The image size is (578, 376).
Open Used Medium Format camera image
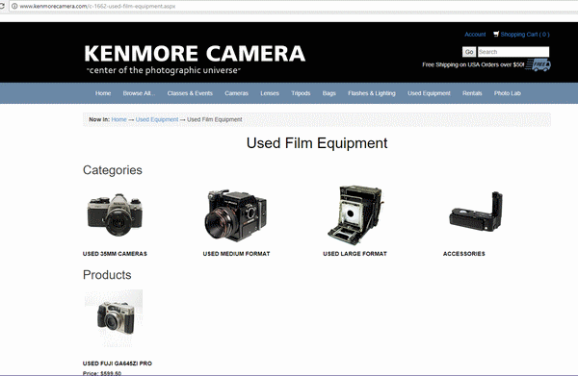tap(236, 214)
